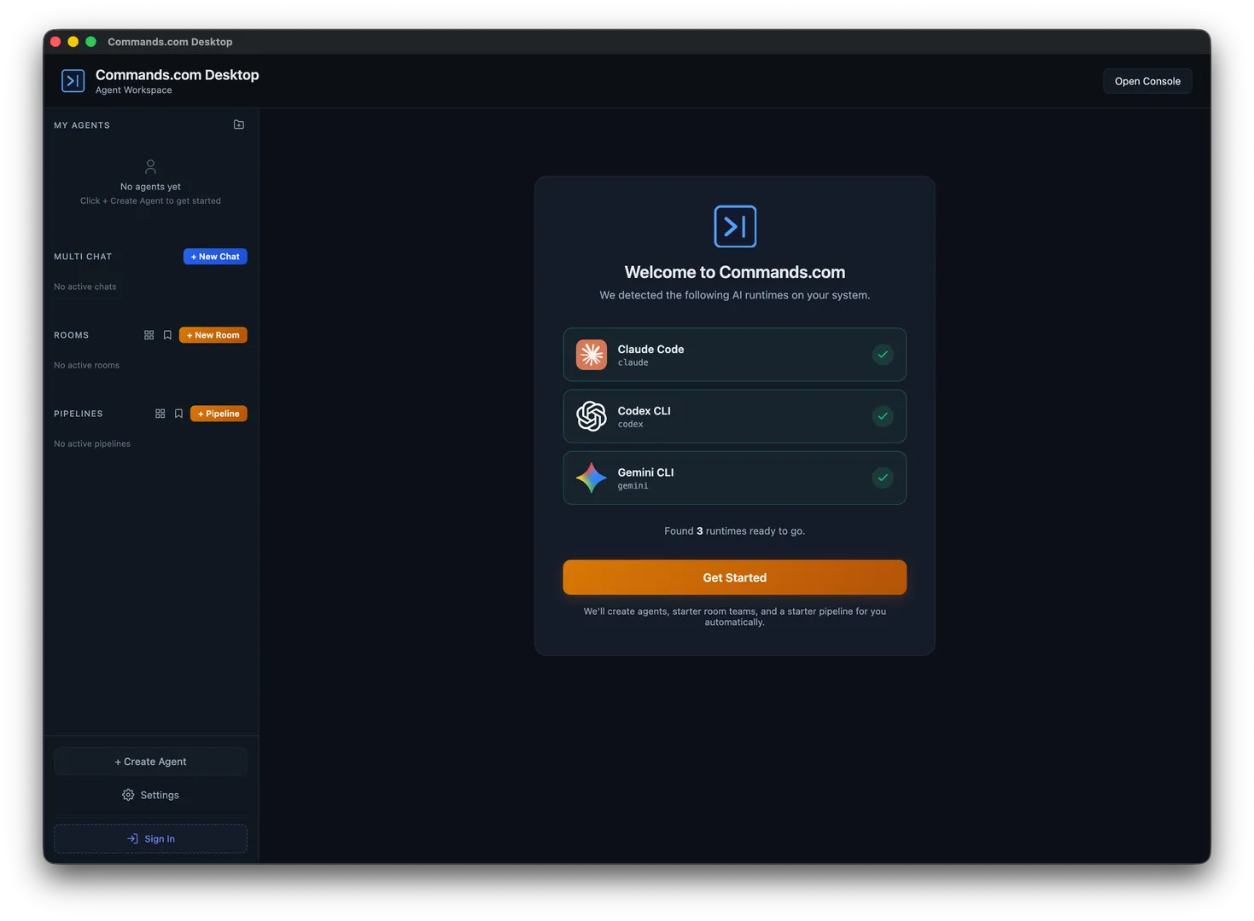
Task: Open the grid view icon in Rooms section
Action: 149,335
